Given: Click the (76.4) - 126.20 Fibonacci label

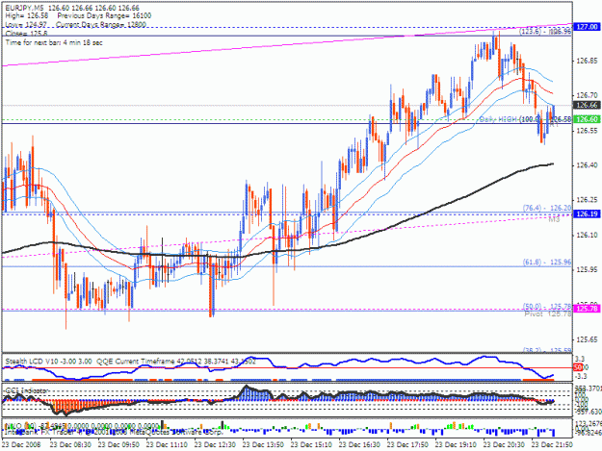Looking at the screenshot, I should click(x=547, y=208).
